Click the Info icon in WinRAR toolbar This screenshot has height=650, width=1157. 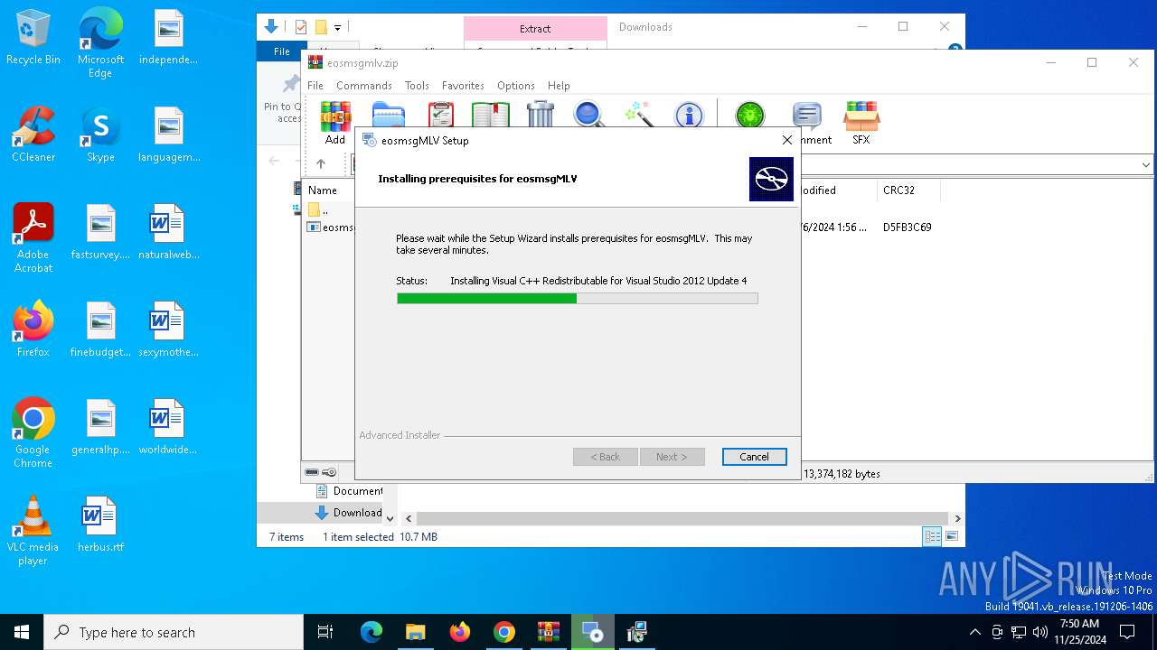click(689, 115)
